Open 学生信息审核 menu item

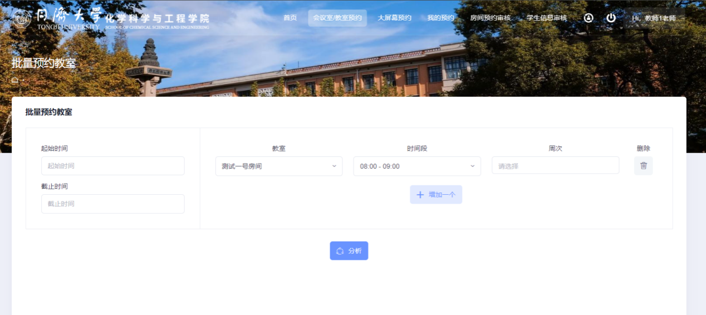tap(546, 18)
